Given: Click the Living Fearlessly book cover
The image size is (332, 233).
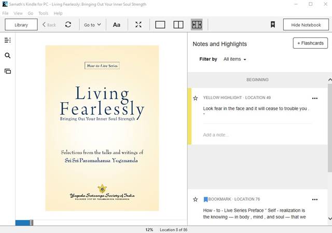Looking at the screenshot, I should tap(102, 128).
